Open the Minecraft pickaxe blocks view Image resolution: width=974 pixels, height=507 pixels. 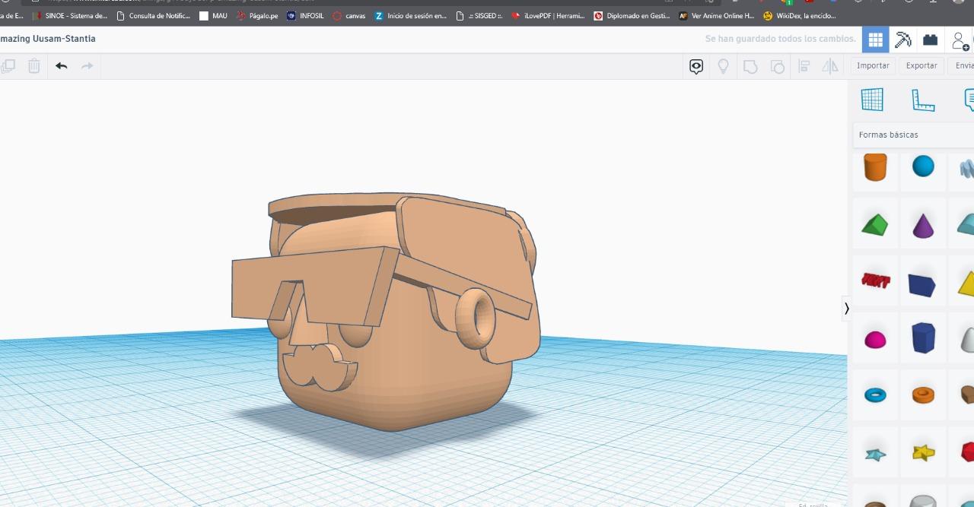(903, 40)
